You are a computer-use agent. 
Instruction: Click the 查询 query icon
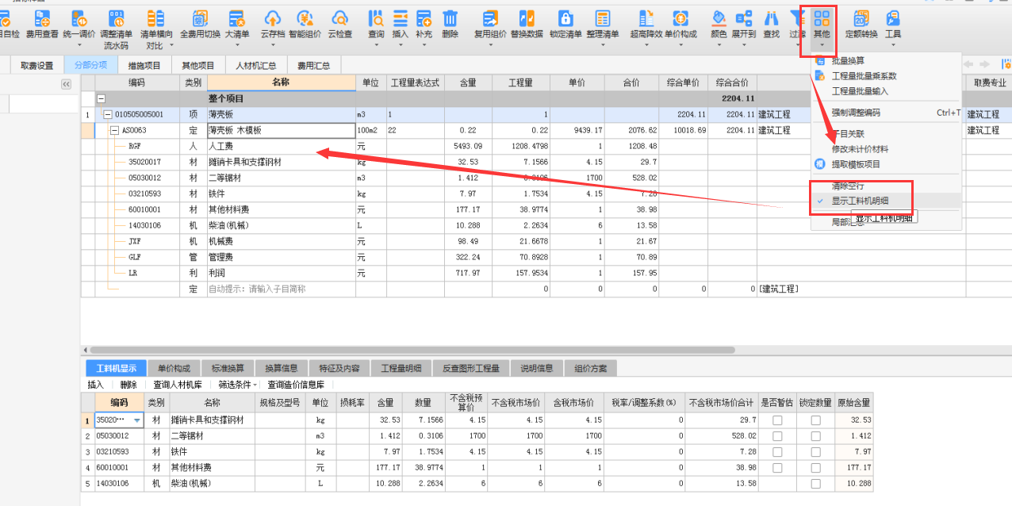click(377, 17)
